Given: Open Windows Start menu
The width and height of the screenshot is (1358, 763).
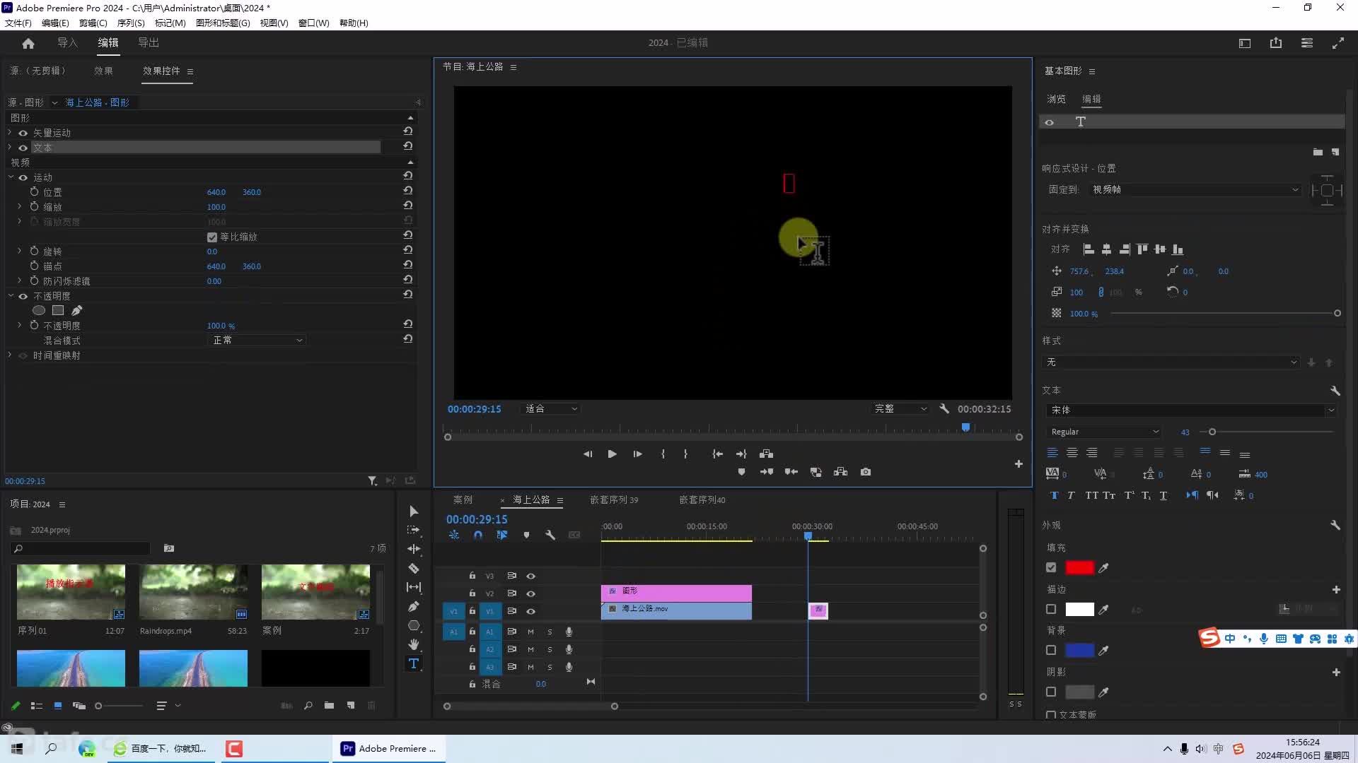Looking at the screenshot, I should point(17,748).
